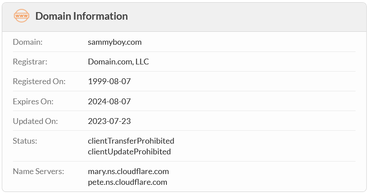Select the sammyboy.com domain value
369x196 pixels.
(x=115, y=42)
